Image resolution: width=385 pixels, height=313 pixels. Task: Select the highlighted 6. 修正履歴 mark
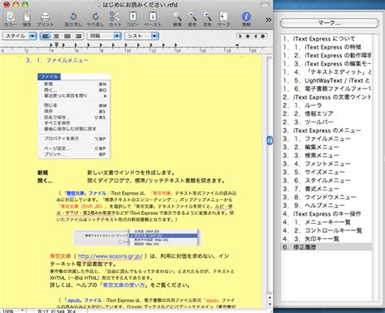(327, 247)
